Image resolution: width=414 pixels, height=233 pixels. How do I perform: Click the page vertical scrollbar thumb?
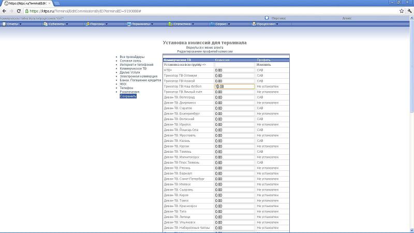(x=411, y=66)
